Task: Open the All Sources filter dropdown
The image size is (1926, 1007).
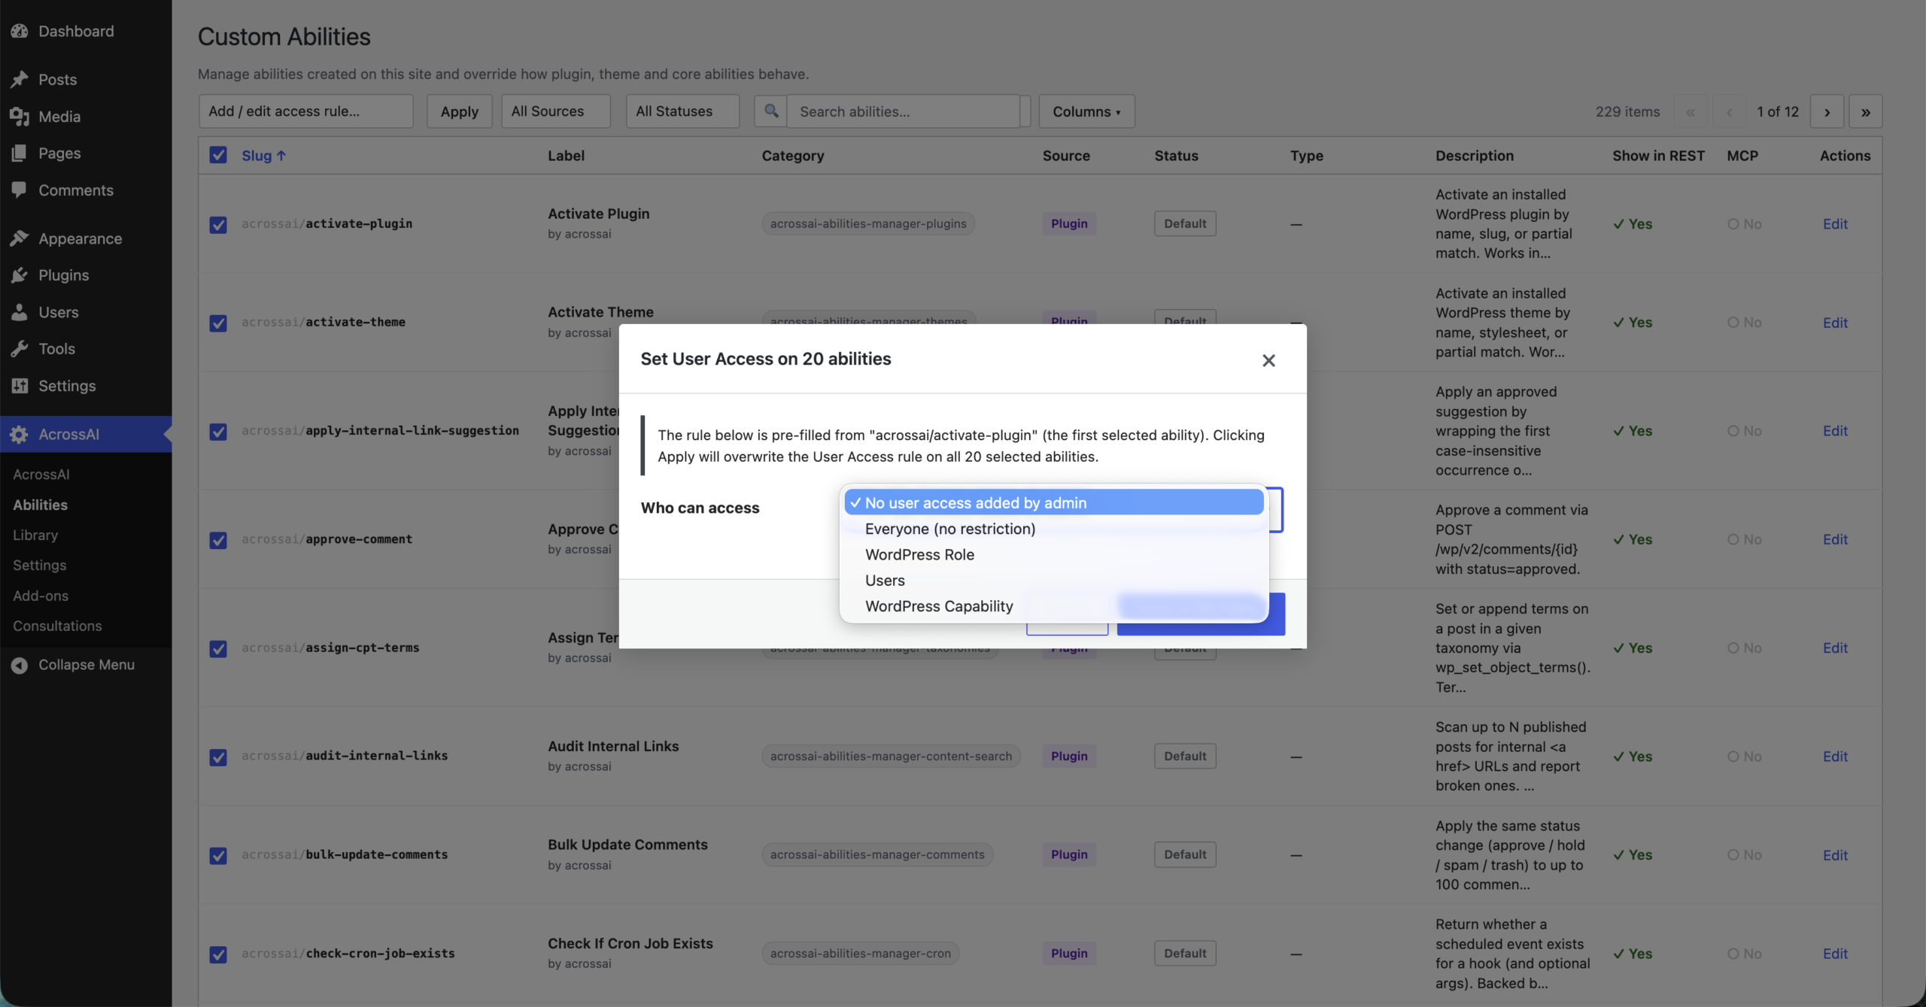Action: (x=556, y=111)
